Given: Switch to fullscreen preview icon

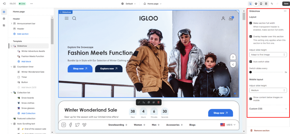Looking at the screenshot, I should [x=266, y=4].
